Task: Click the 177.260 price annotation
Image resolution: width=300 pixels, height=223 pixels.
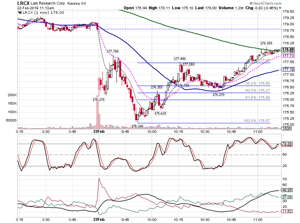Action: click(x=189, y=64)
